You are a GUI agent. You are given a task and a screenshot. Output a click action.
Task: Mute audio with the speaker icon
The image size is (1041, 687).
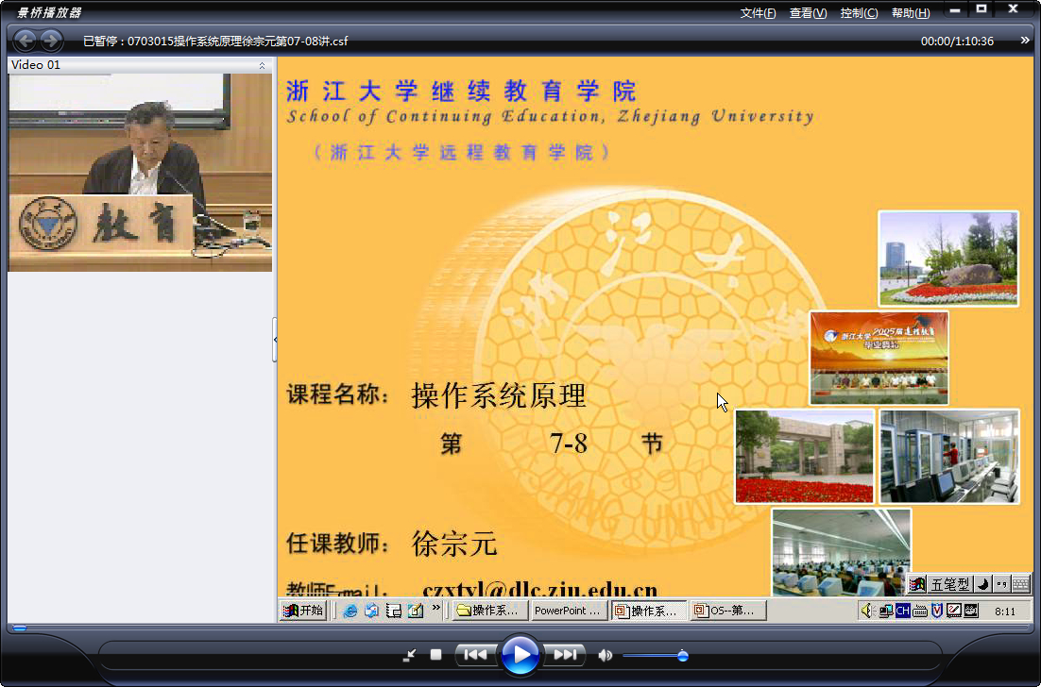click(x=605, y=655)
